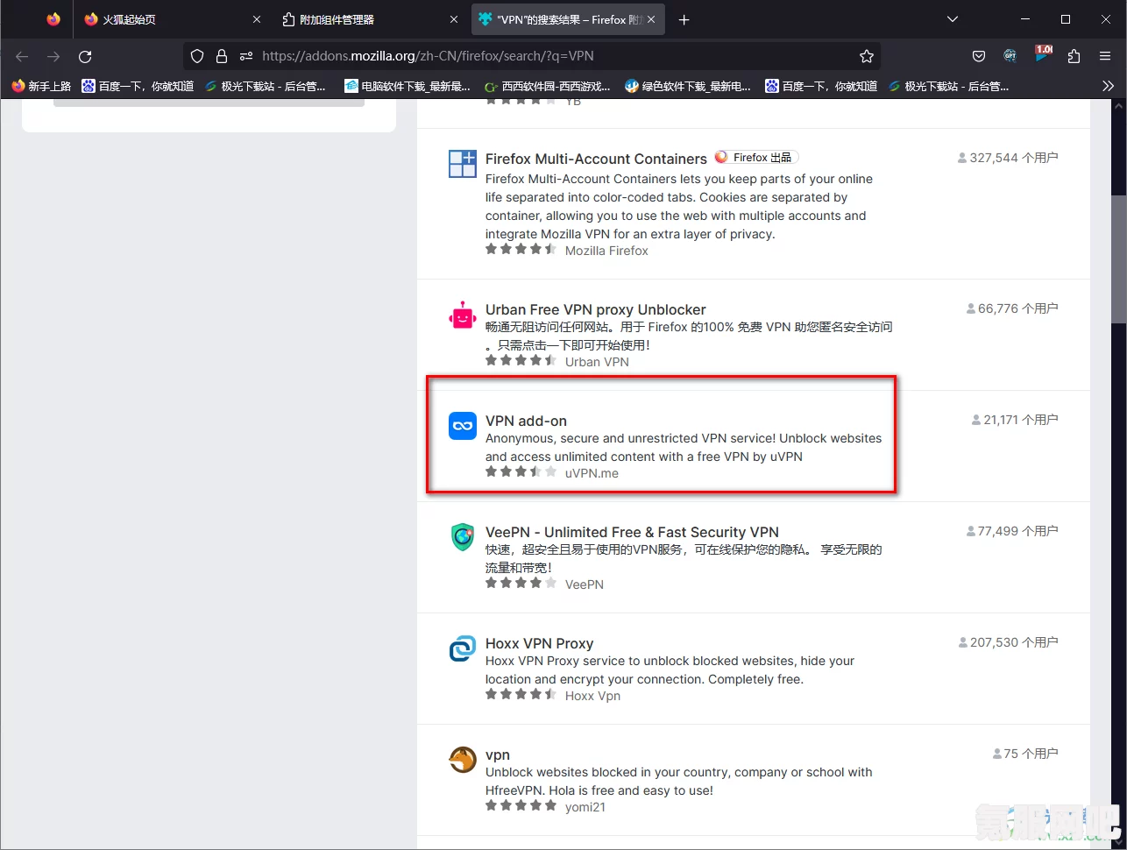Click Urban VPN pink robot icon
The height and width of the screenshot is (850, 1127).
coord(463,315)
